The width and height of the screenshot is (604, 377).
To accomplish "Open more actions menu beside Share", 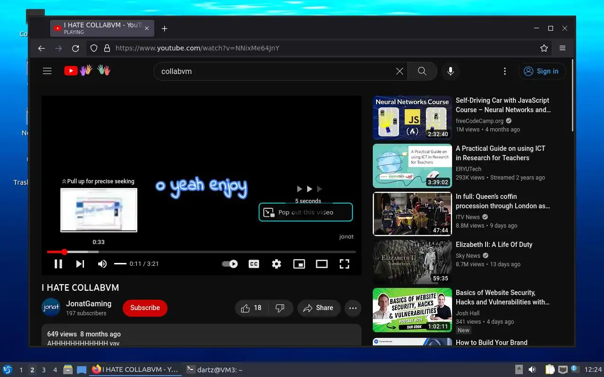I will 353,308.
